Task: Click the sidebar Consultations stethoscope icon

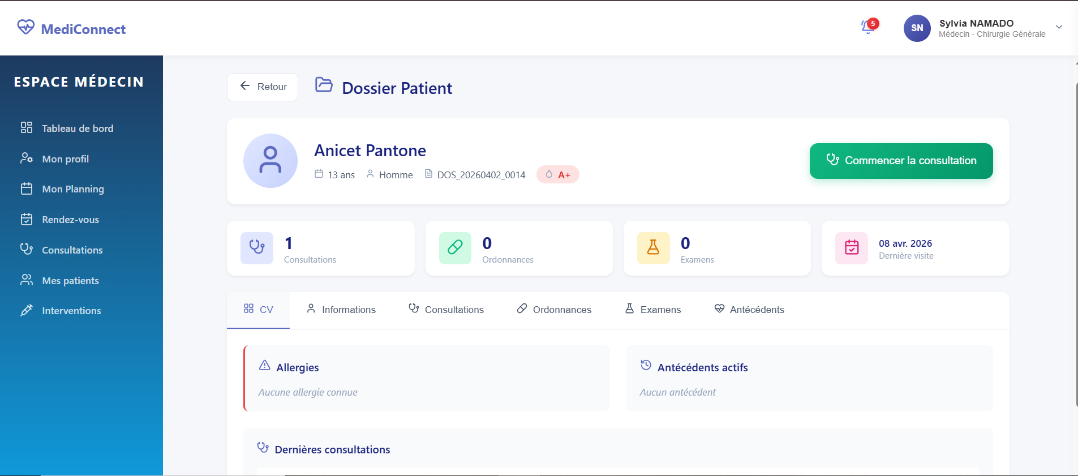Action: click(x=27, y=249)
